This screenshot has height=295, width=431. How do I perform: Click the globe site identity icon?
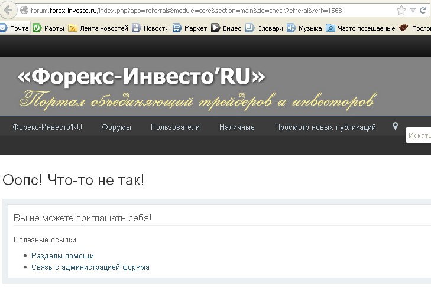pos(24,11)
